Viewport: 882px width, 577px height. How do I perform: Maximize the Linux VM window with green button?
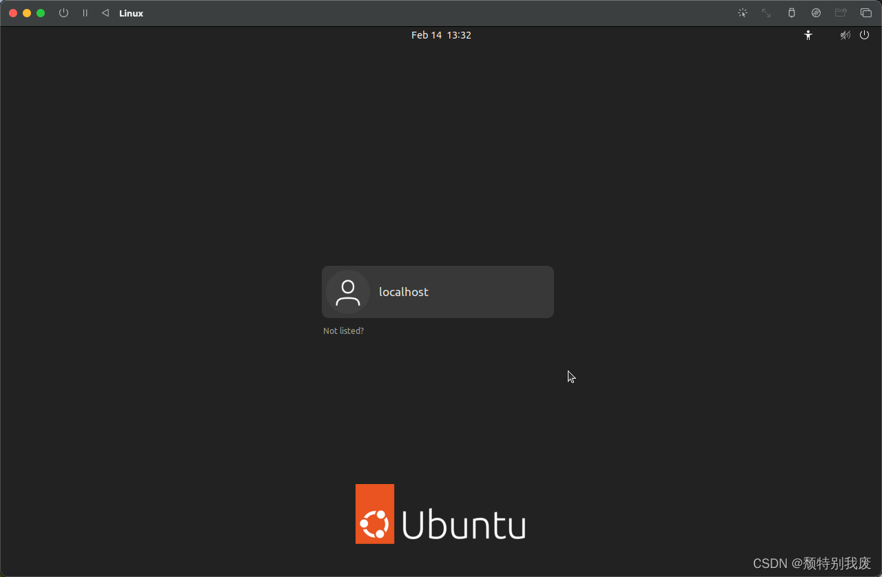[41, 13]
